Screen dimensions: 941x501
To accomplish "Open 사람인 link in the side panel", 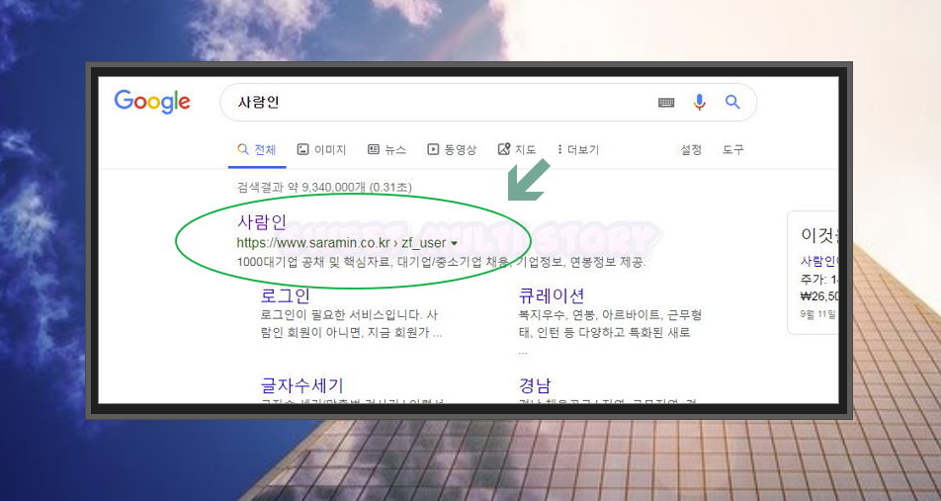I will [818, 261].
